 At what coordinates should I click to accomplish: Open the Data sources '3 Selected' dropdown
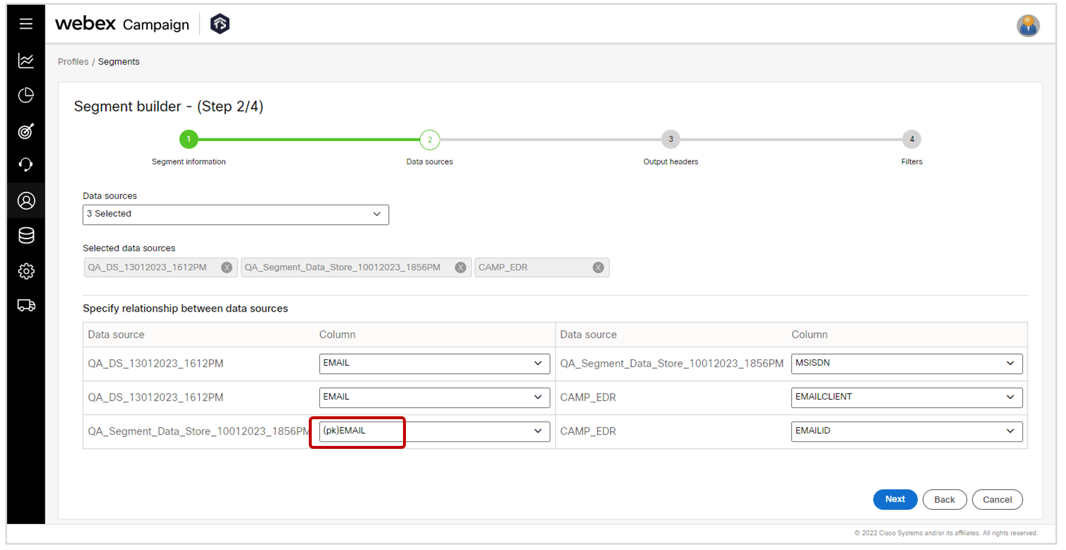[236, 215]
